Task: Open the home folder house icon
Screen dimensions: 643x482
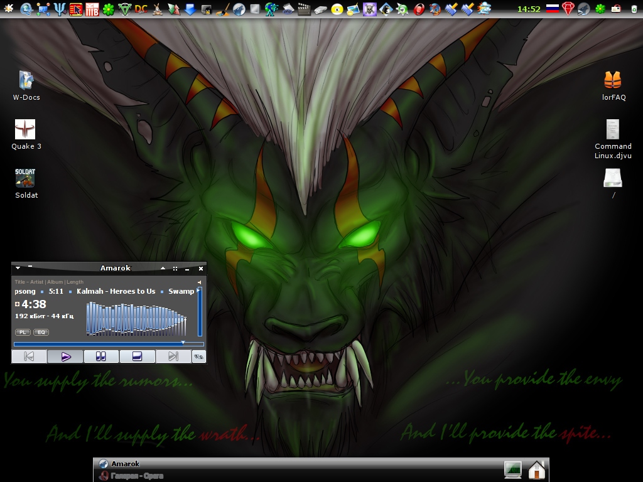Action: tap(537, 469)
